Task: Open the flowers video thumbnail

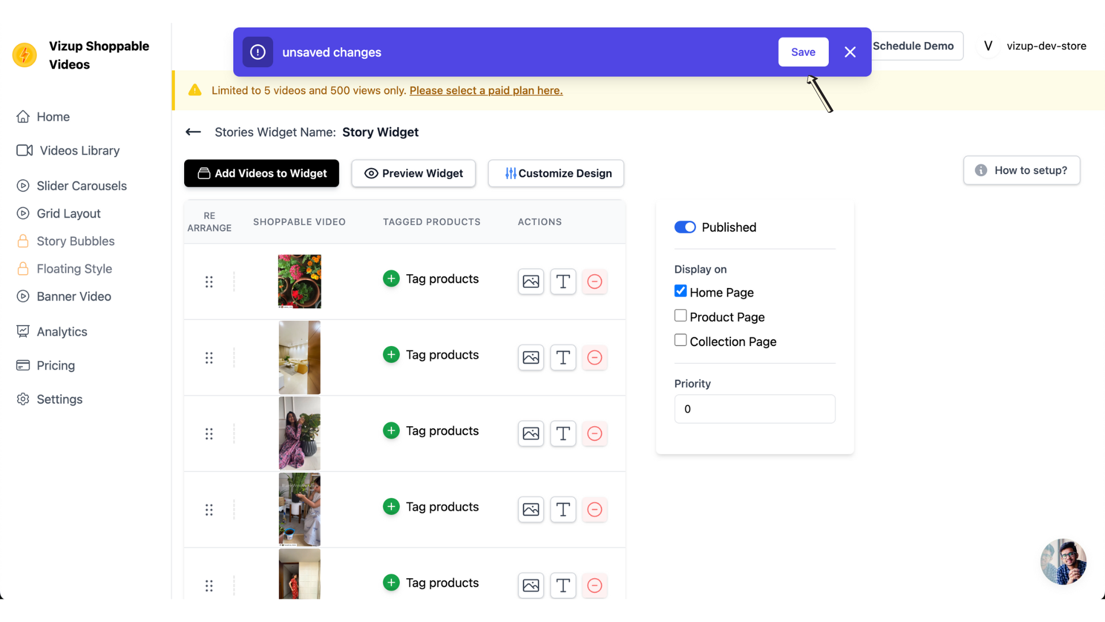Action: [299, 282]
